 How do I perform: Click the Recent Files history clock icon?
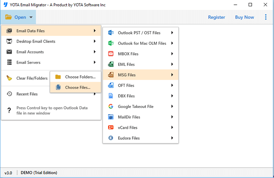(9, 94)
